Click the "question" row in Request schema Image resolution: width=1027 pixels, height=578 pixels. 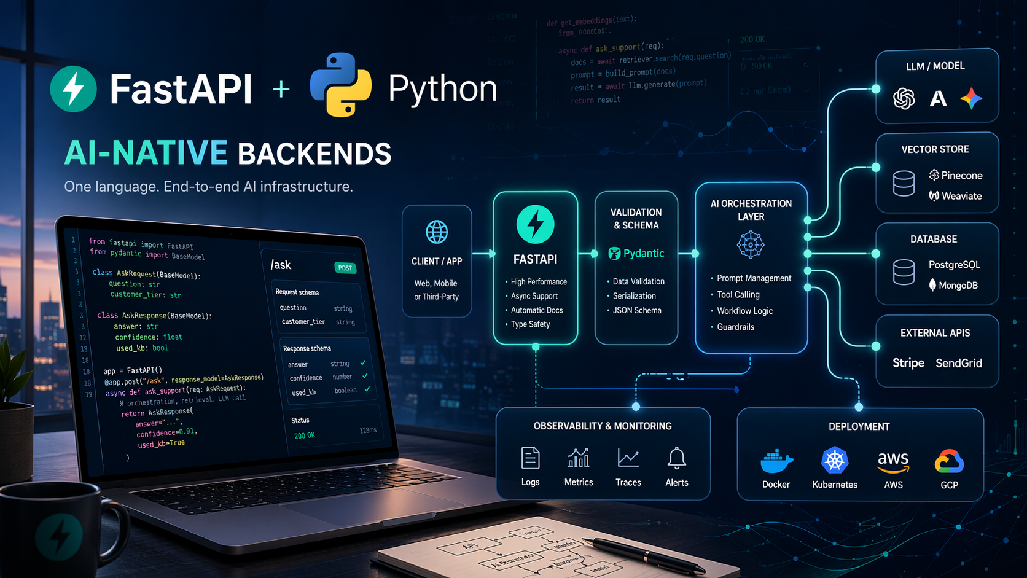(x=316, y=308)
